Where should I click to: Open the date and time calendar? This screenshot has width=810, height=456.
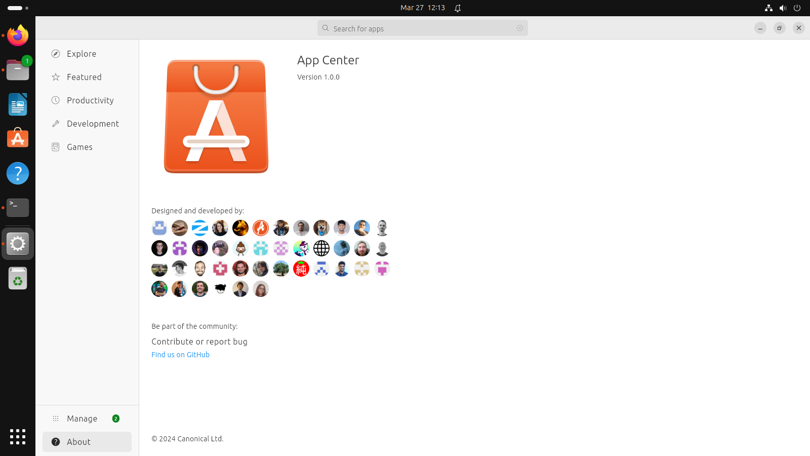click(423, 8)
